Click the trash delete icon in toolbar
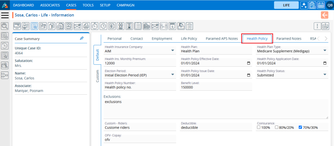 [x=189, y=26]
